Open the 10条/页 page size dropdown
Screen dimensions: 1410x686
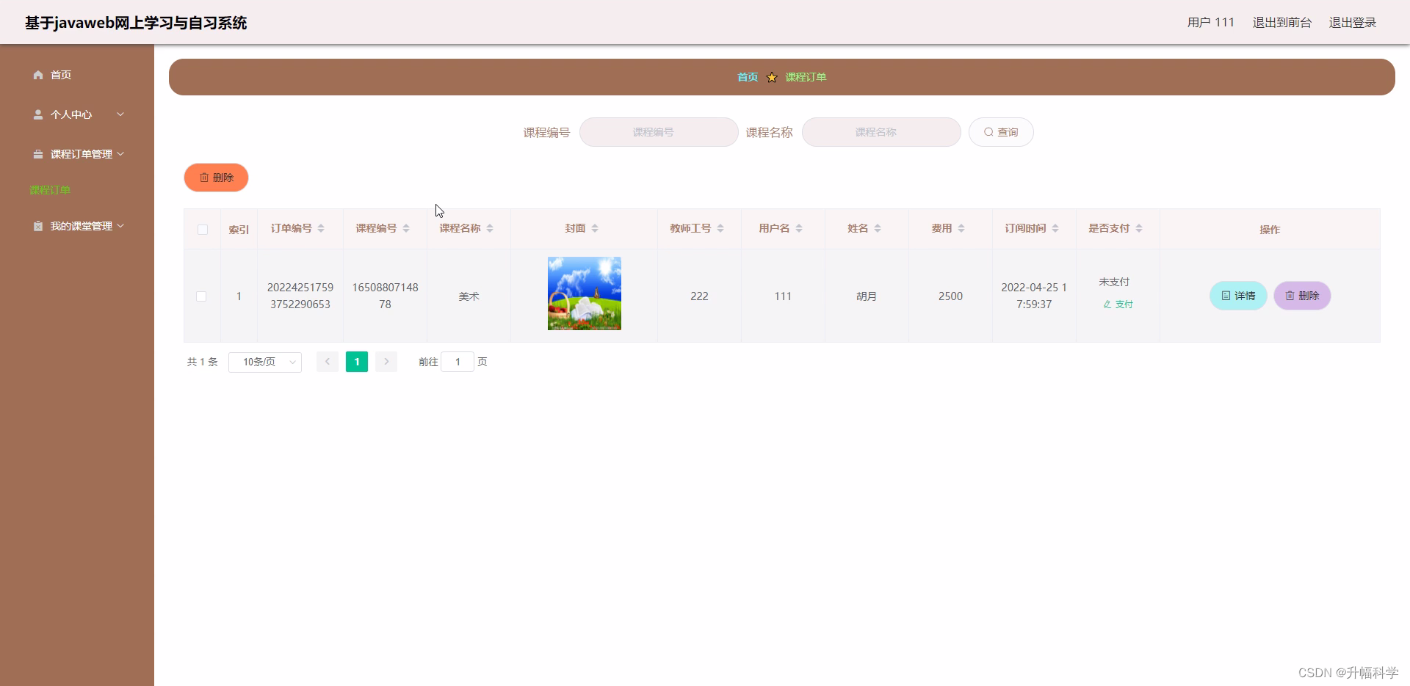click(264, 362)
